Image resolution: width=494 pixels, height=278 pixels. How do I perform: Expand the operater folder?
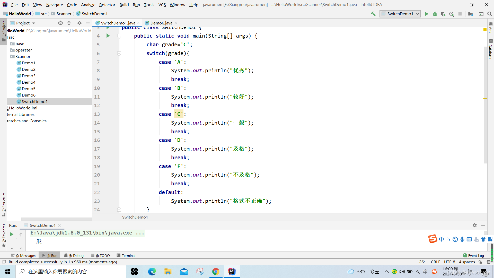(21, 50)
